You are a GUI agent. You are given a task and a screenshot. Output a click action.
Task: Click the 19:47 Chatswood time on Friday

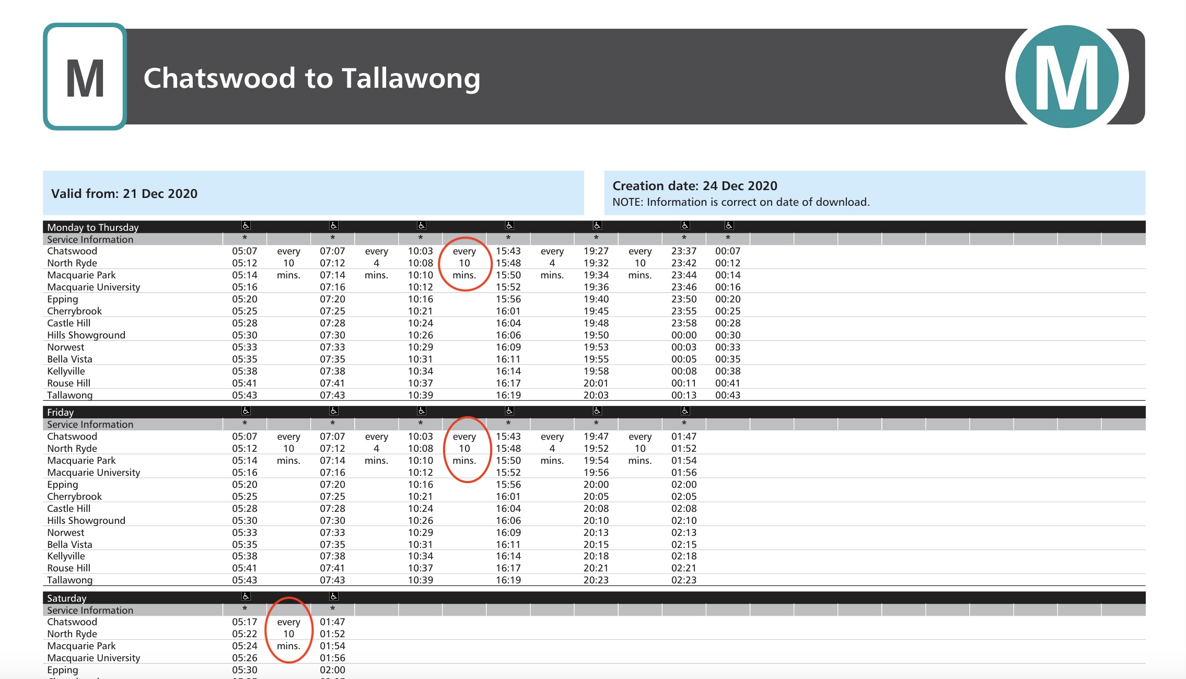(x=596, y=437)
